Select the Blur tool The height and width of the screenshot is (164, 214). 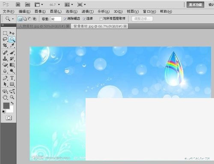pos(5,71)
